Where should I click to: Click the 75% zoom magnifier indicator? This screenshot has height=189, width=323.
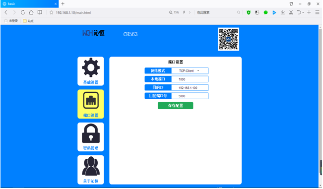pyautogui.click(x=174, y=12)
